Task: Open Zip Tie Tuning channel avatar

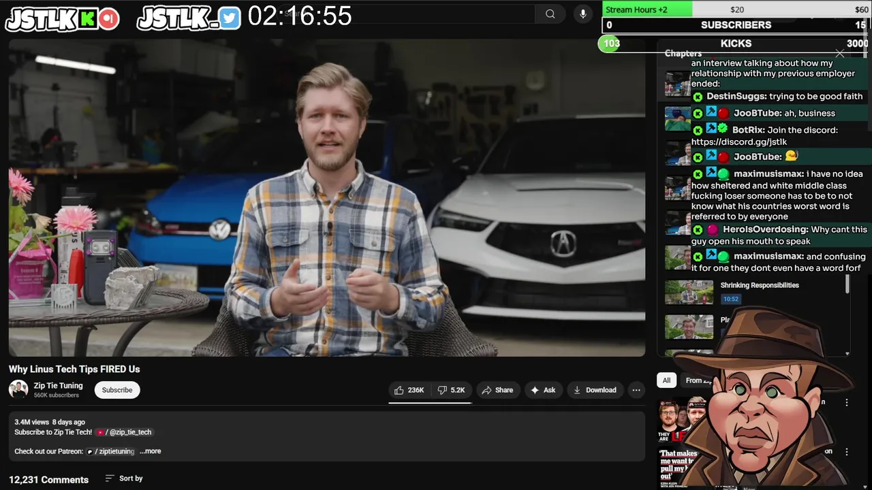Action: (18, 390)
